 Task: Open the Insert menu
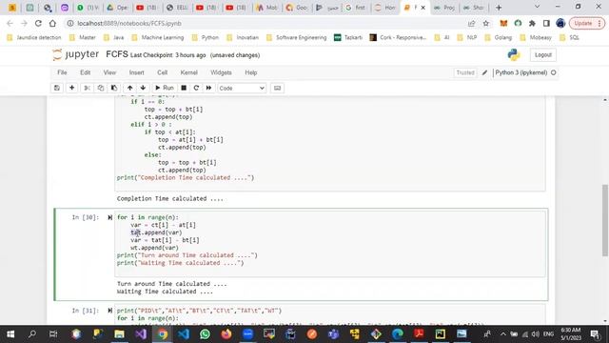136,72
